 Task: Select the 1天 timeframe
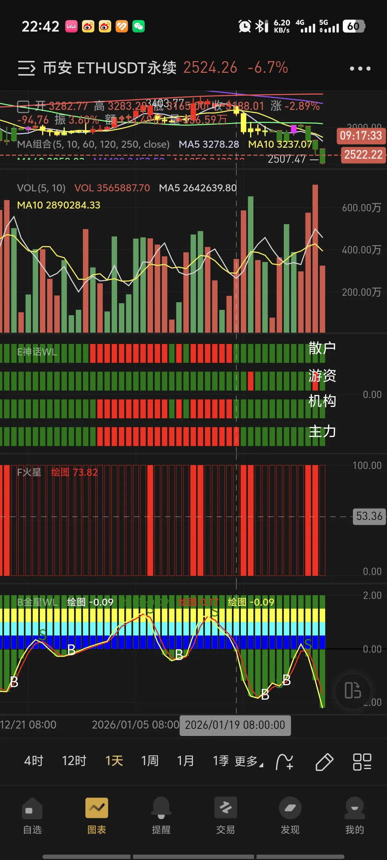point(114,761)
